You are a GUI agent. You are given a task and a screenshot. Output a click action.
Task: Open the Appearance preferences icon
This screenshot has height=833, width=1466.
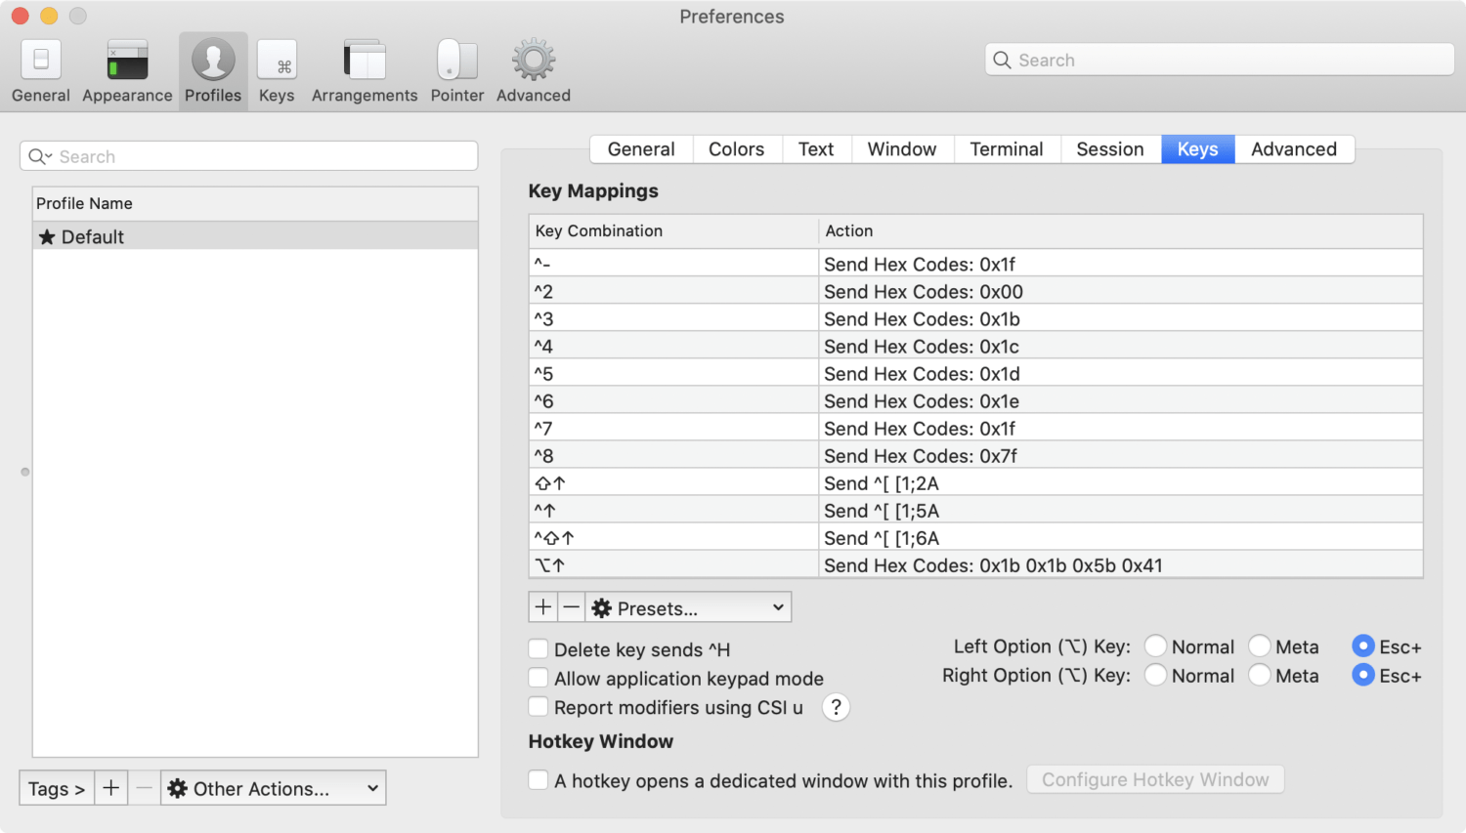pyautogui.click(x=127, y=61)
